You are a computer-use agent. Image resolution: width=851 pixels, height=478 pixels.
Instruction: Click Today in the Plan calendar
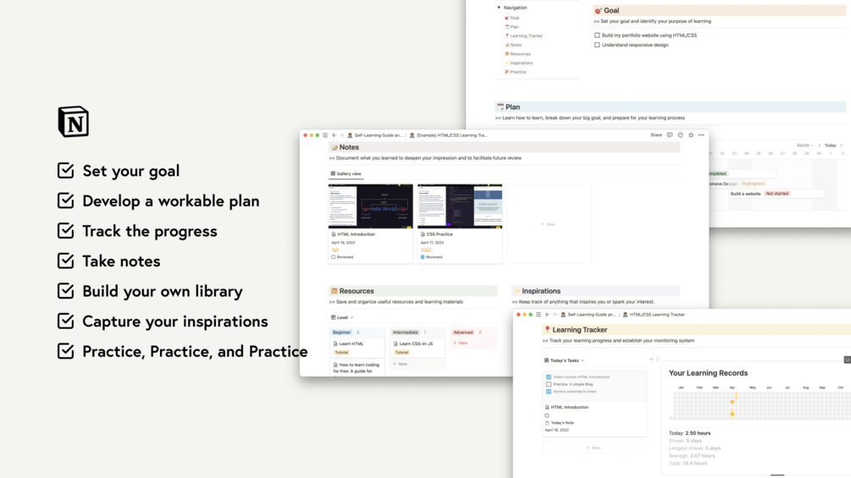[x=831, y=146]
